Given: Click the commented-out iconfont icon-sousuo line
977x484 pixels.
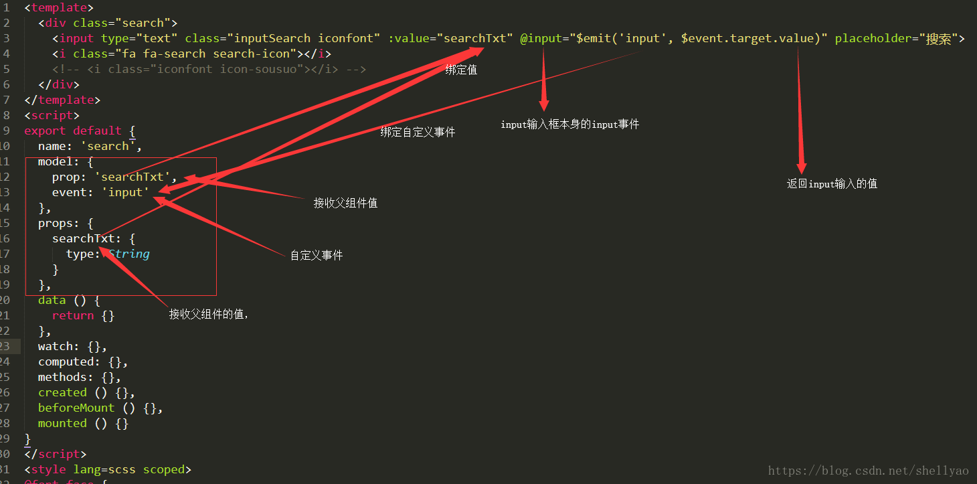Looking at the screenshot, I should (x=209, y=69).
